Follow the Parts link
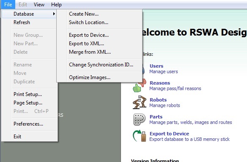This screenshot has height=162, width=247. 156,117
